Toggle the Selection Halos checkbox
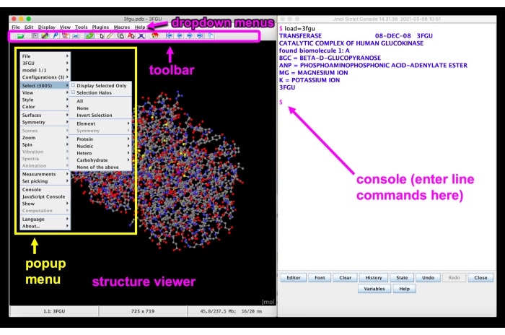 [x=74, y=93]
